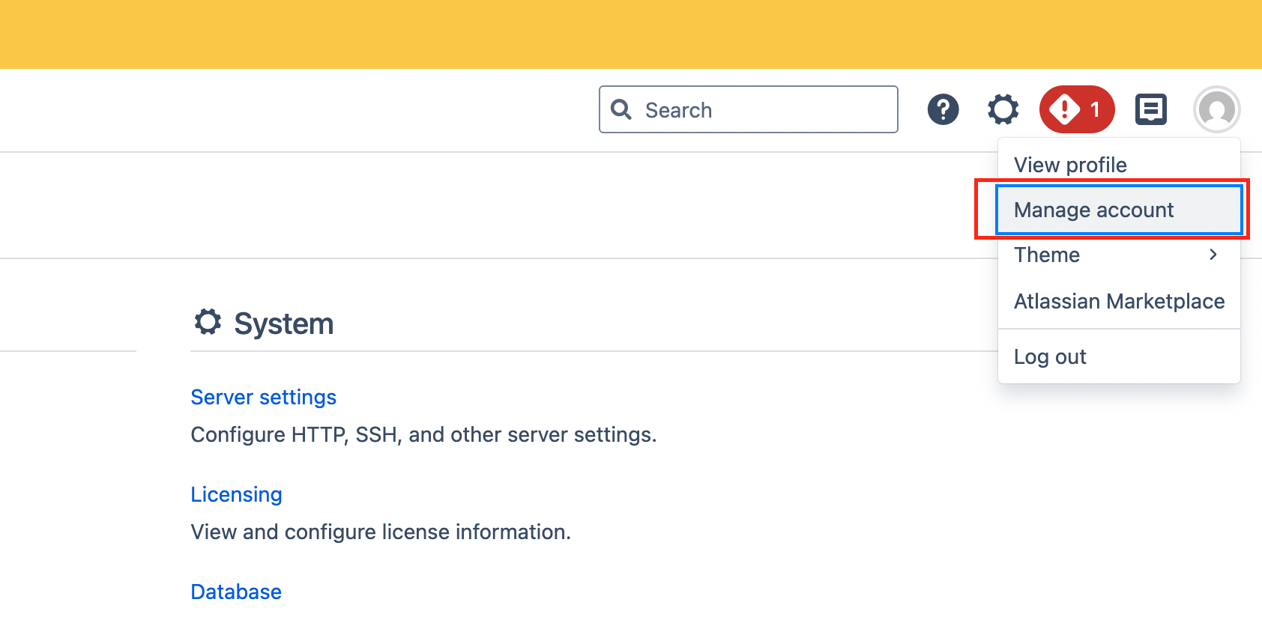
Task: Open the administration gear icon in the header
Action: (x=1003, y=109)
